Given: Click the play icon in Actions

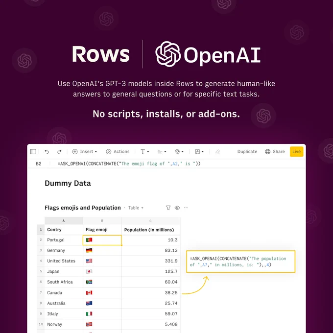Looking at the screenshot, I should [x=109, y=152].
